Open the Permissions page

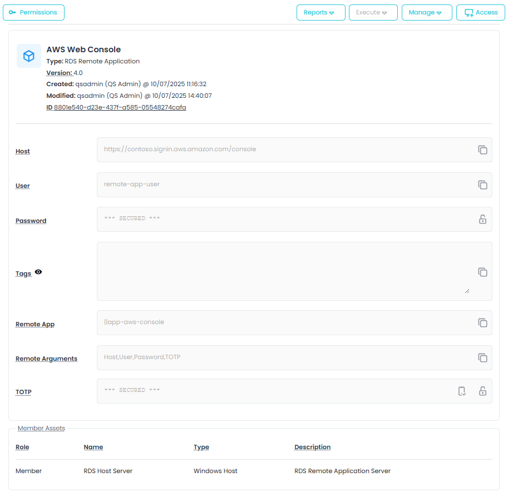(33, 12)
